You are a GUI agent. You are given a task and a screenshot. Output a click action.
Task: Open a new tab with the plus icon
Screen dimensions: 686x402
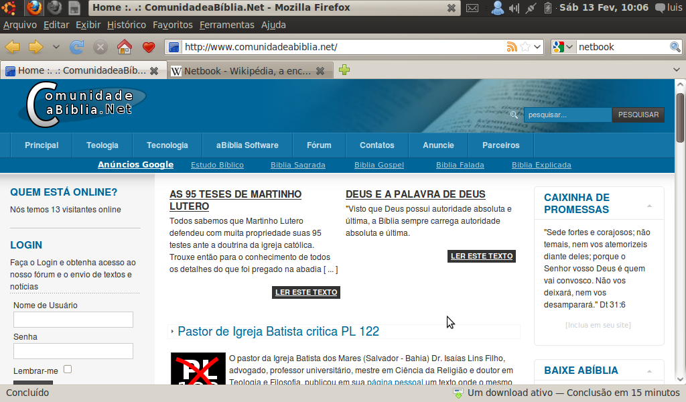pos(344,70)
